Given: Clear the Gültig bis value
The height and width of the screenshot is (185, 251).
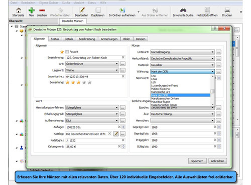Looking at the screenshot, I should 215,146.
